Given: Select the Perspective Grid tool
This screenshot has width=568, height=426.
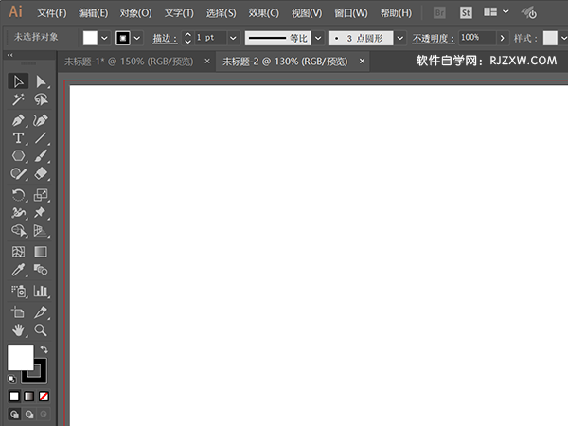Looking at the screenshot, I should 41,230.
